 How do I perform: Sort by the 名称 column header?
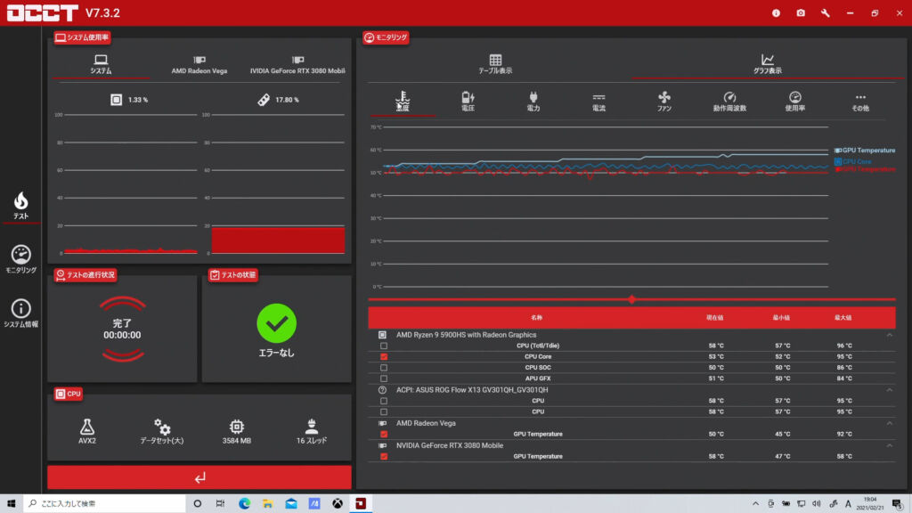pos(536,318)
